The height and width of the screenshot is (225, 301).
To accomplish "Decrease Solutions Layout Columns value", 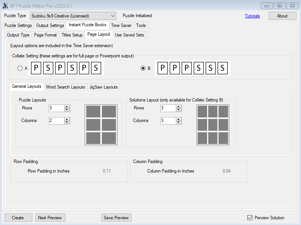I will tap(179, 122).
